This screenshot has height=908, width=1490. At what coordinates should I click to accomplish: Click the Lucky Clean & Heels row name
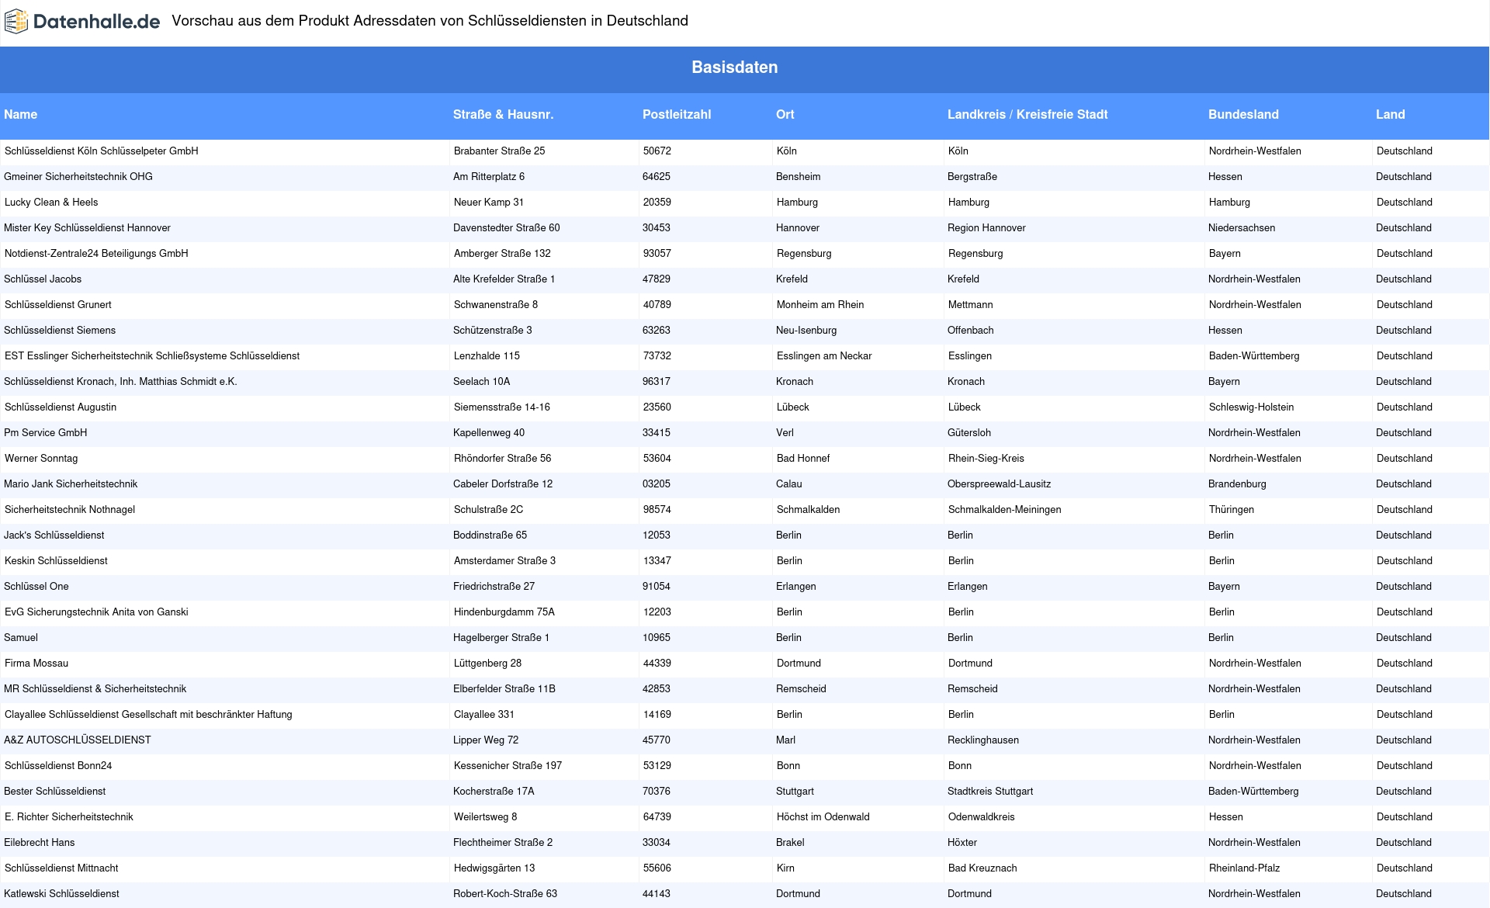[x=51, y=203]
